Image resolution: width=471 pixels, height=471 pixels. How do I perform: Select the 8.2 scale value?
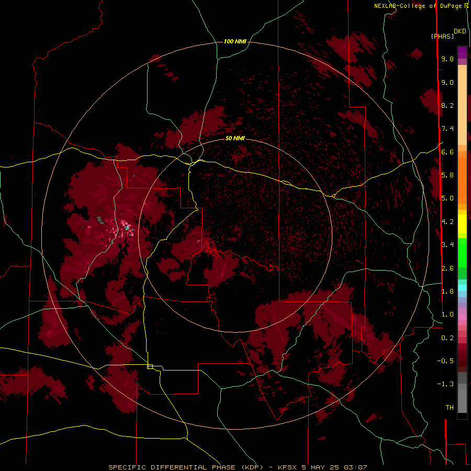447,105
